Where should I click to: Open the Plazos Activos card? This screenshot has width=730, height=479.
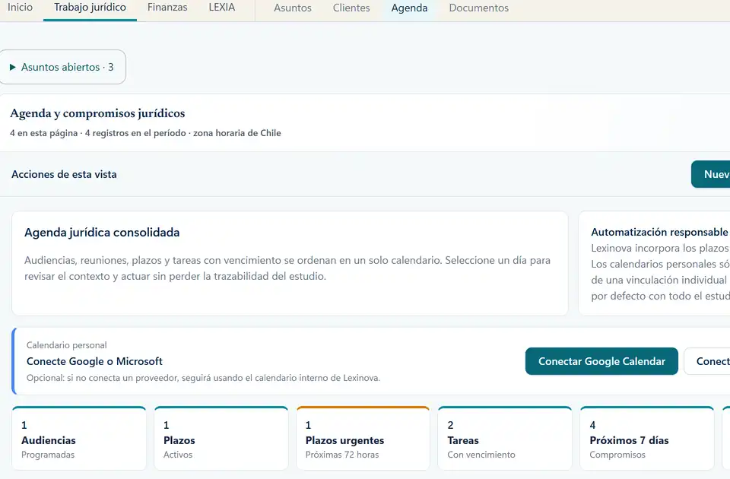point(221,439)
